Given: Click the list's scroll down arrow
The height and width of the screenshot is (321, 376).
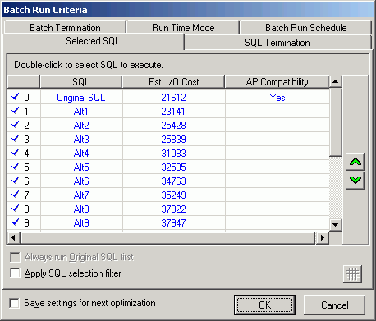Looking at the screenshot, I should pos(336,225).
